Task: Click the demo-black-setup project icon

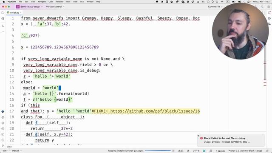Action: pyautogui.click(x=18, y=7)
